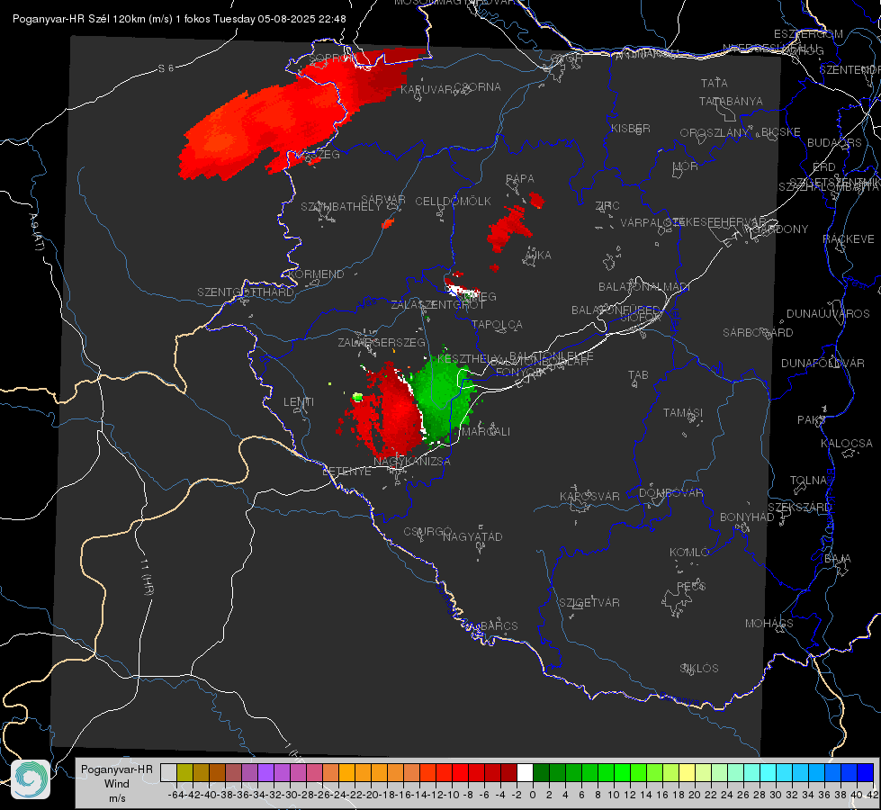Click the ZALASZENTGRÓT city label
881x810 pixels.
(437, 305)
